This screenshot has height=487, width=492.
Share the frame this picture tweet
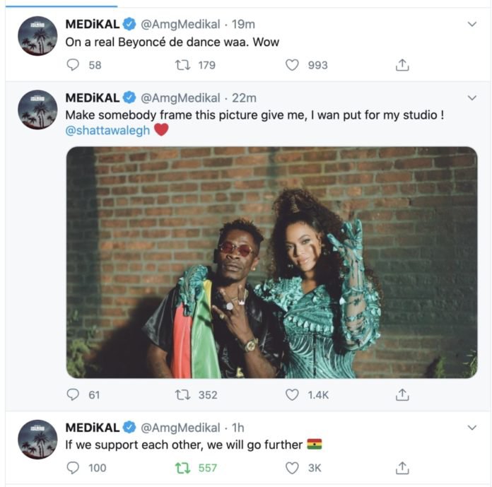[x=402, y=394]
